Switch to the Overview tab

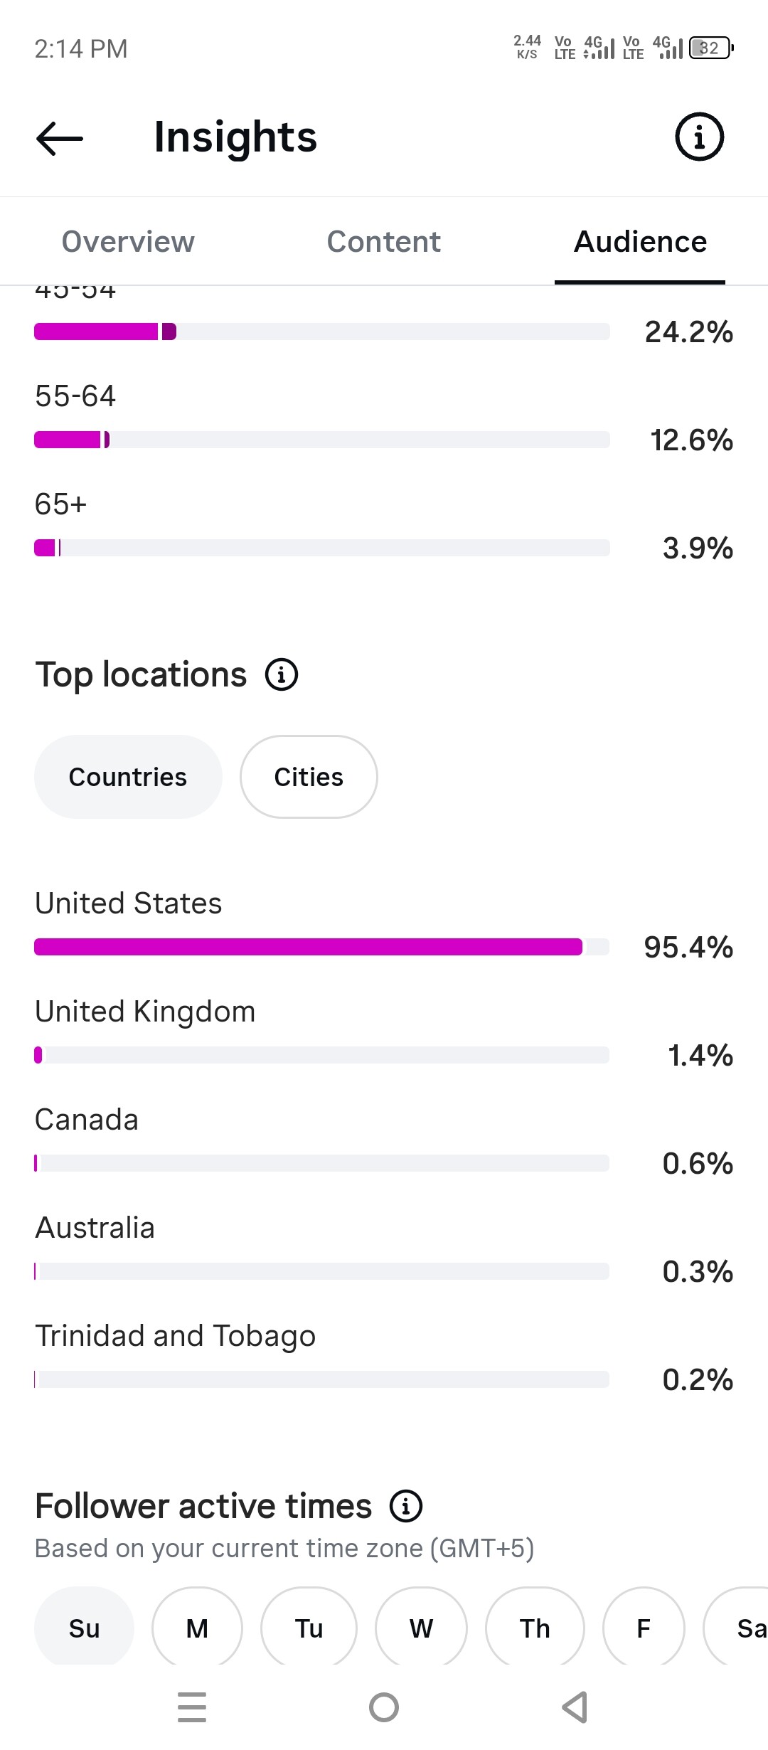[128, 242]
